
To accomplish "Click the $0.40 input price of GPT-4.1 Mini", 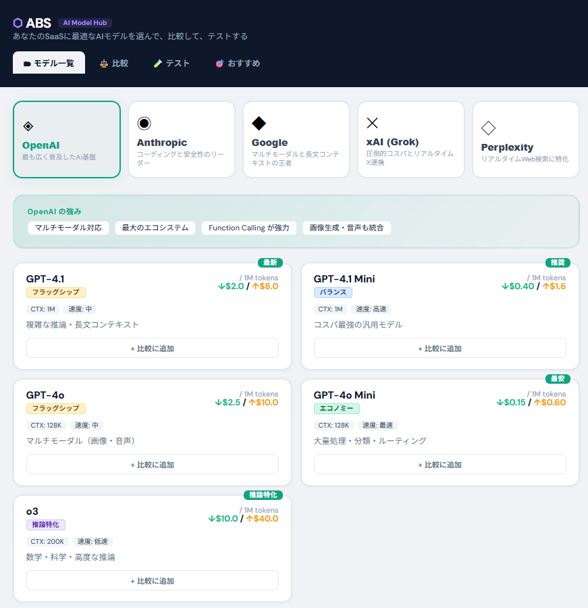I will click(x=518, y=286).
